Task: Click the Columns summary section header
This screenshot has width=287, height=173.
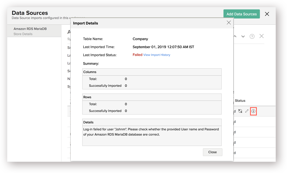Action: (x=90, y=72)
